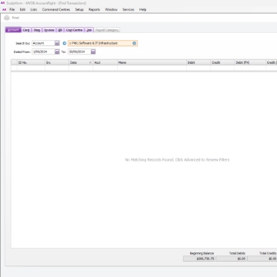Screen dimensions: 277x277
Task: Click the Total Debits value field
Action: coord(232,259)
